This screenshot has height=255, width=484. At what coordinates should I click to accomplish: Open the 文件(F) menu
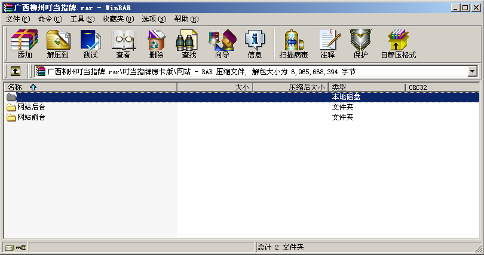click(x=18, y=19)
